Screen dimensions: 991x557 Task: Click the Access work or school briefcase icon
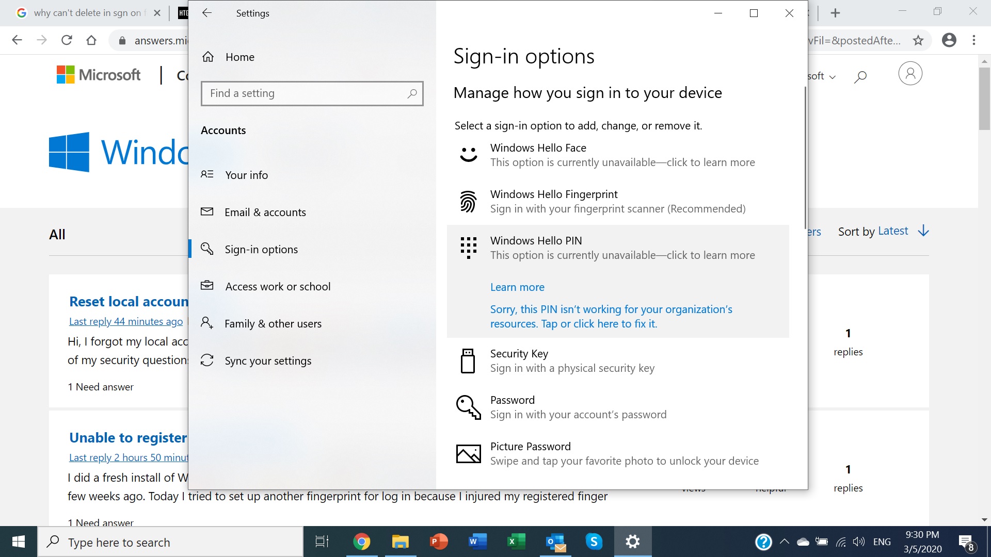207,285
